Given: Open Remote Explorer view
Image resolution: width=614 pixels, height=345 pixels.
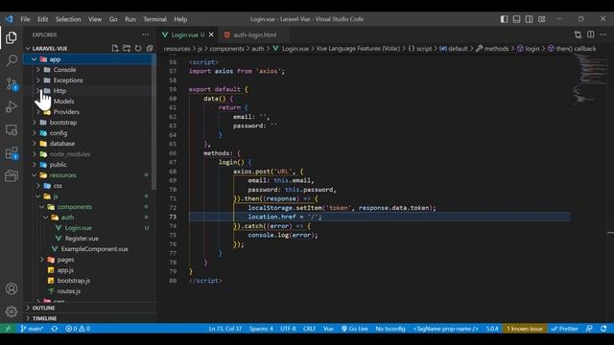Looking at the screenshot, I should point(12,130).
